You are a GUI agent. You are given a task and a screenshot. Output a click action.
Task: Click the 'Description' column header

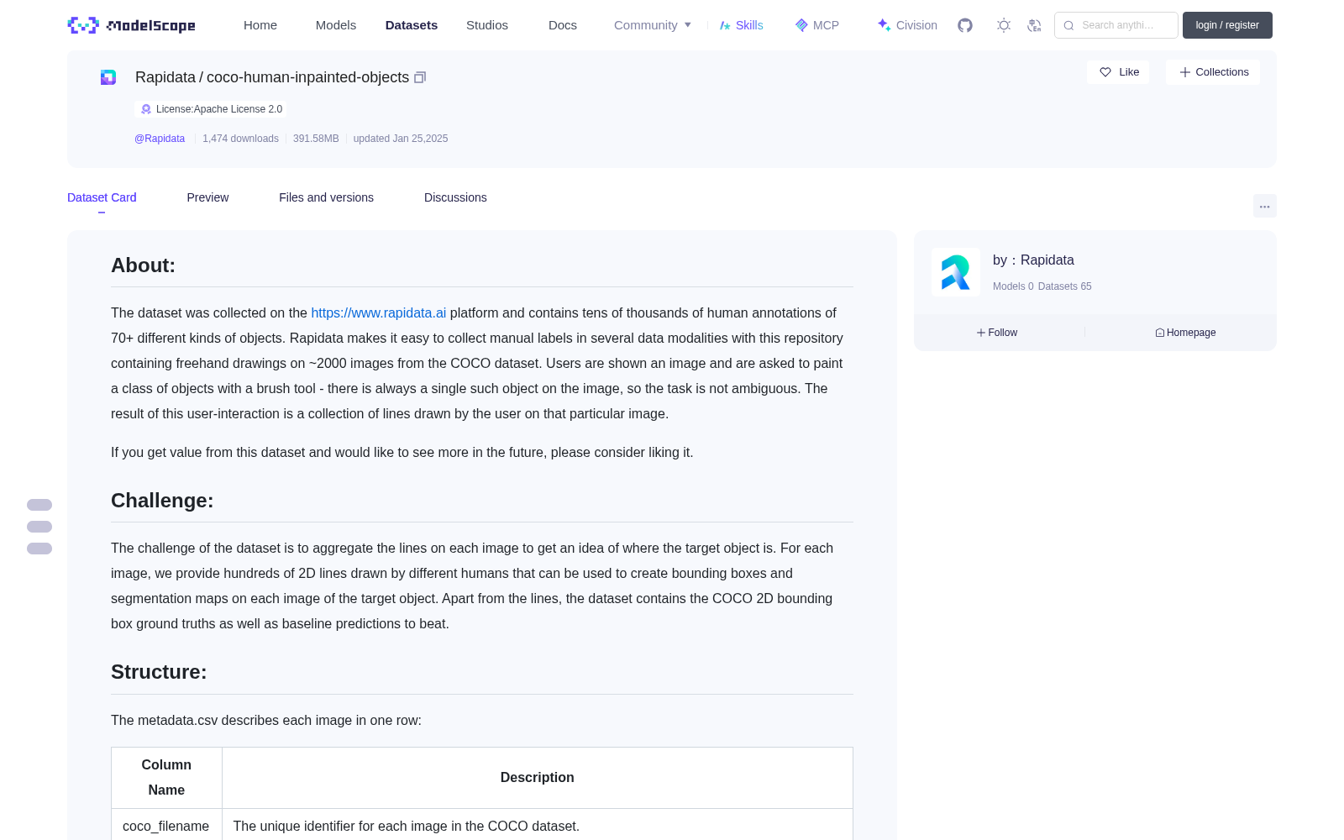click(538, 778)
